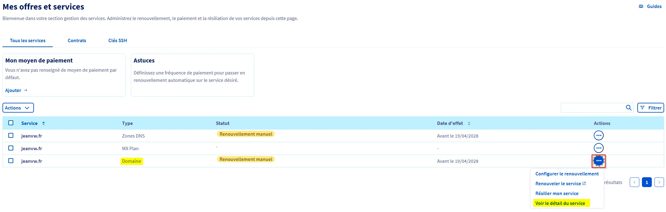Open the Filtrer filter options
Viewport: 666px width, 212px height.
coord(651,108)
